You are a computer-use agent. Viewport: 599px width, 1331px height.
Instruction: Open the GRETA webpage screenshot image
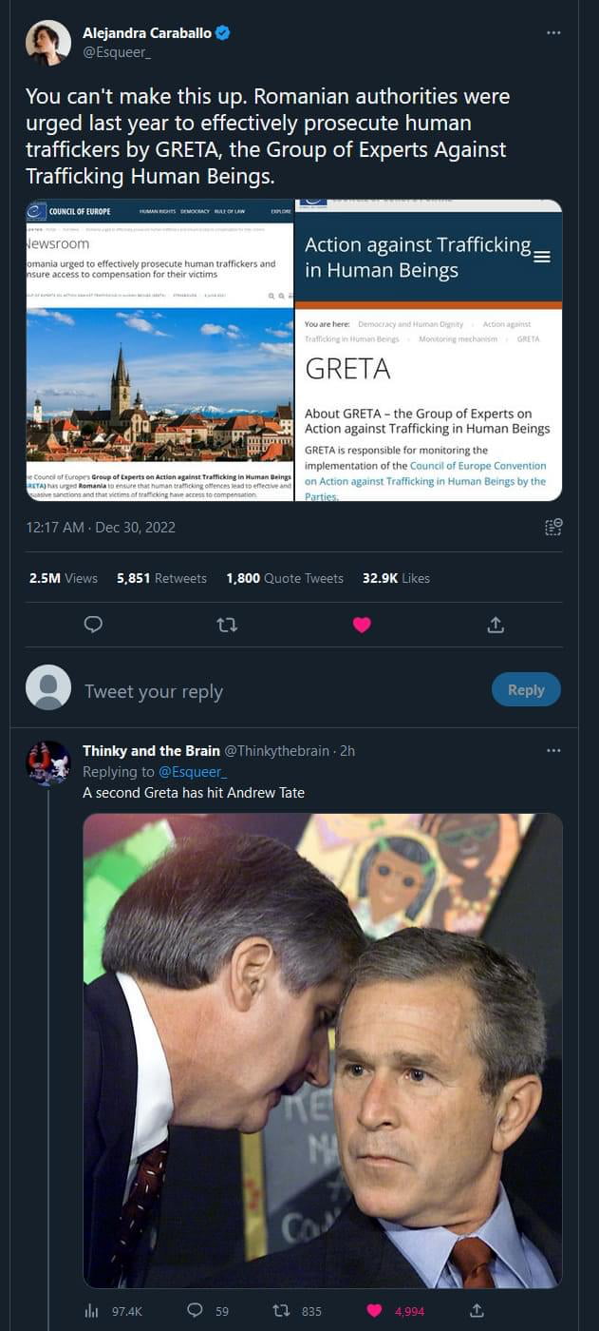[x=429, y=350]
